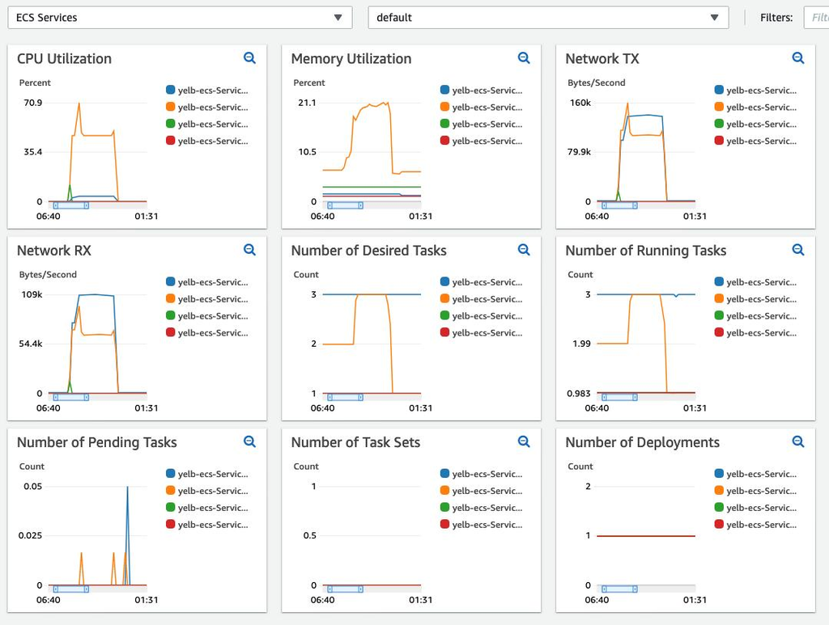Click the Running Tasks time range slider

click(x=619, y=397)
